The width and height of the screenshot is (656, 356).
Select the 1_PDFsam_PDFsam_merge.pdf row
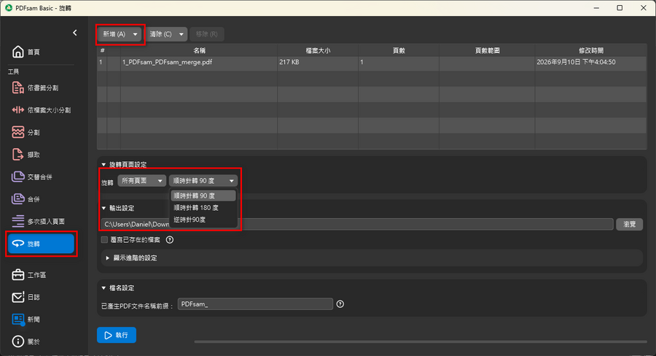[372, 62]
